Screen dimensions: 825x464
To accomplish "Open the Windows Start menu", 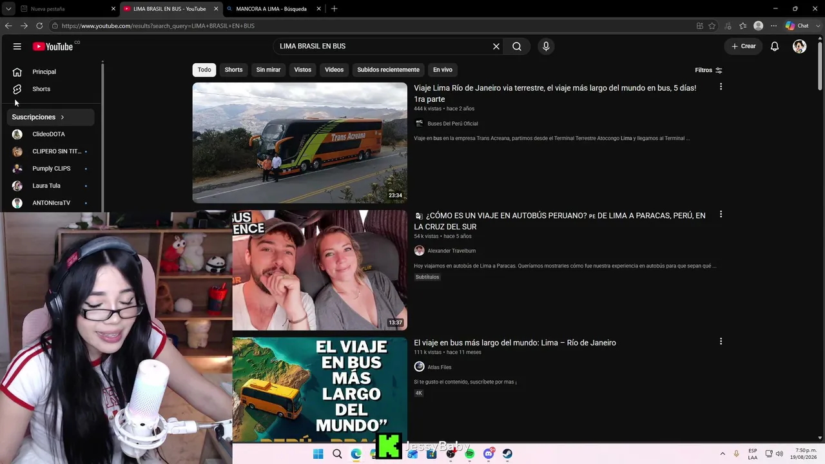I will click(x=318, y=454).
